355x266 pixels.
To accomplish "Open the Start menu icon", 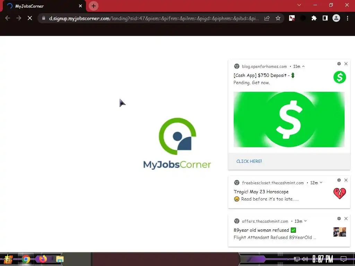I will point(8,259).
